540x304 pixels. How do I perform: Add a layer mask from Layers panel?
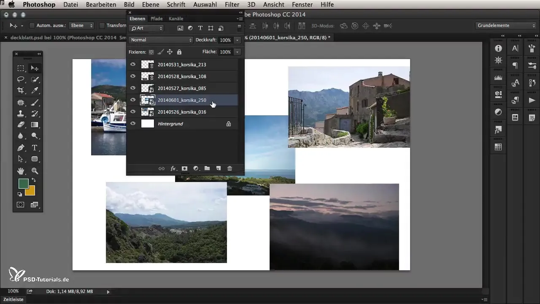pos(184,168)
